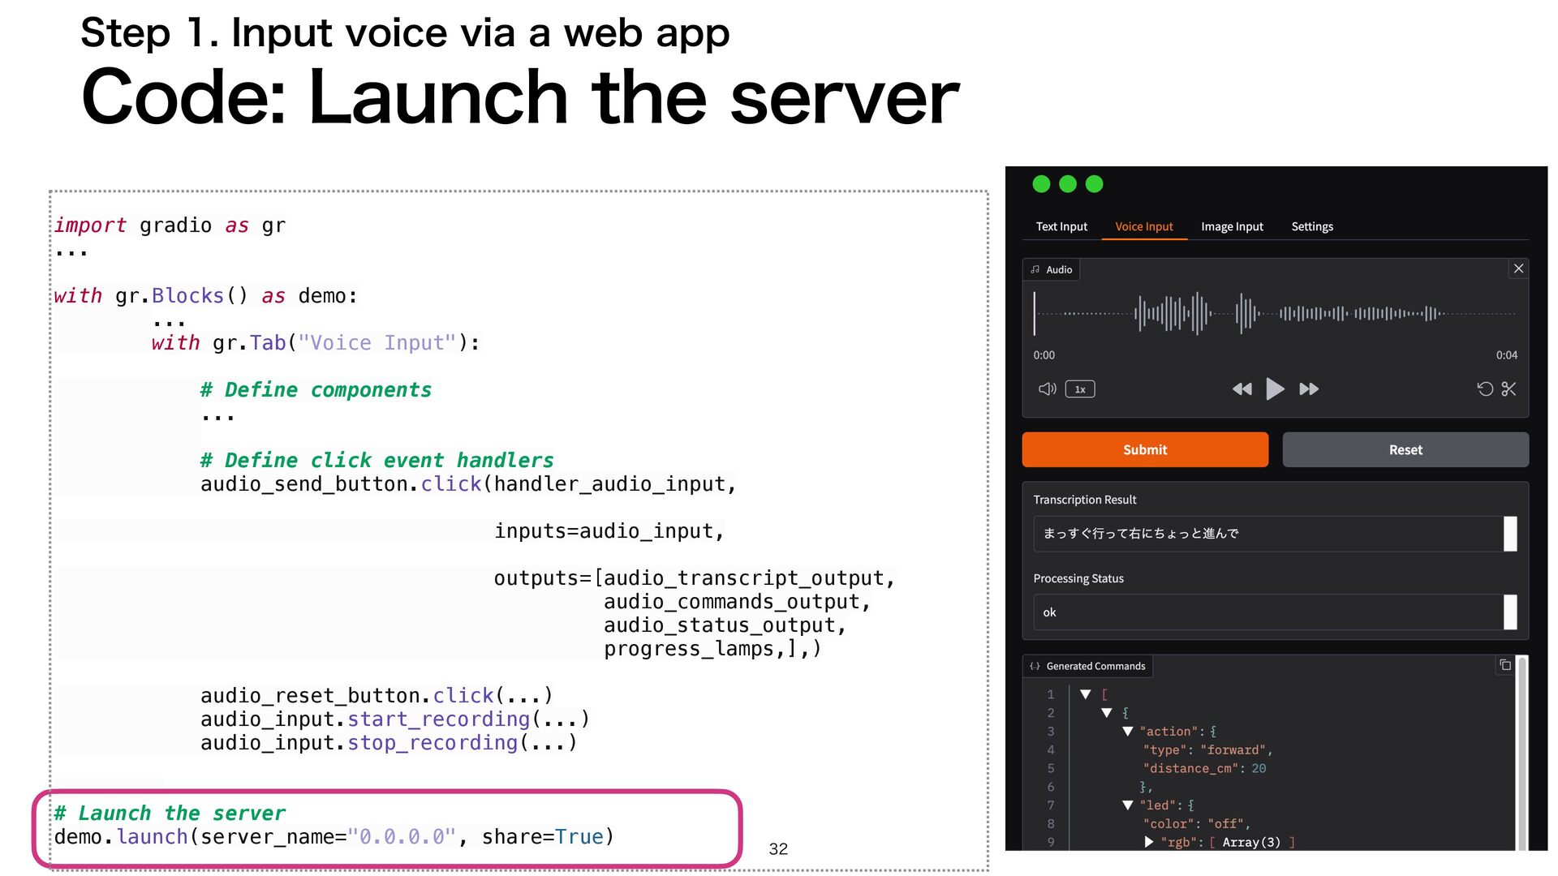The image size is (1558, 876).
Task: Open the Settings tab
Action: tap(1311, 226)
